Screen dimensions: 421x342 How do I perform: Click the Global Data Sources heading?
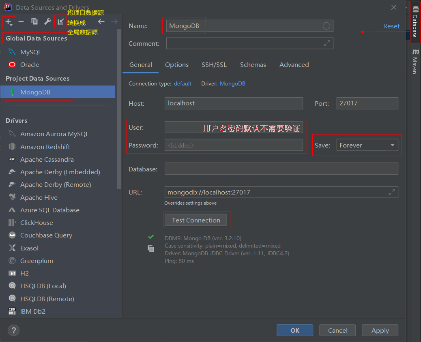click(x=37, y=38)
